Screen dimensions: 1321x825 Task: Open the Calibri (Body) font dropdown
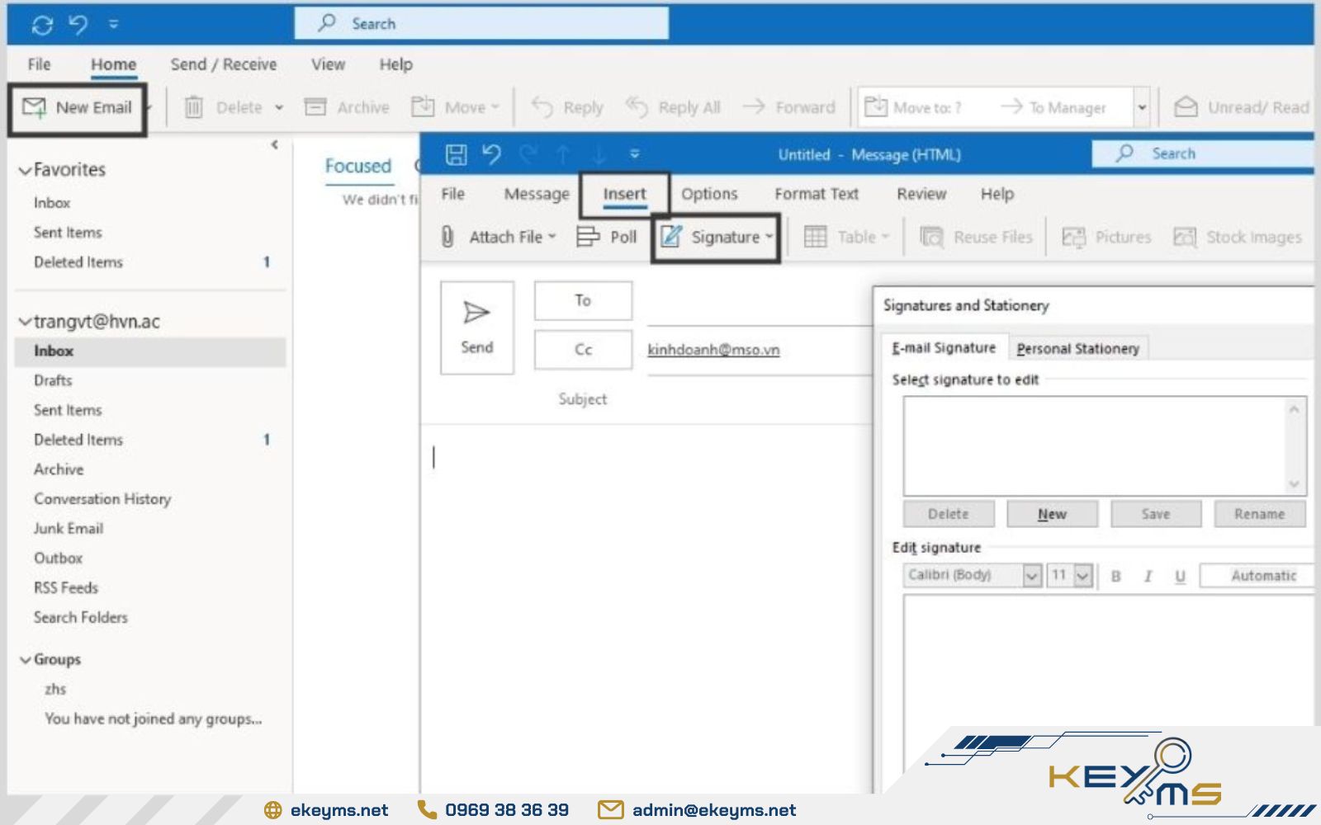tap(1032, 575)
